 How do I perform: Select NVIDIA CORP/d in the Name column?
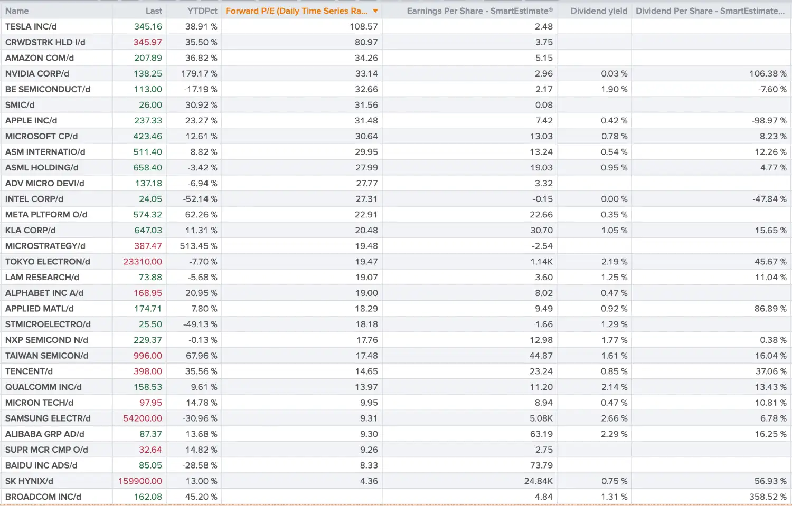[x=37, y=74]
